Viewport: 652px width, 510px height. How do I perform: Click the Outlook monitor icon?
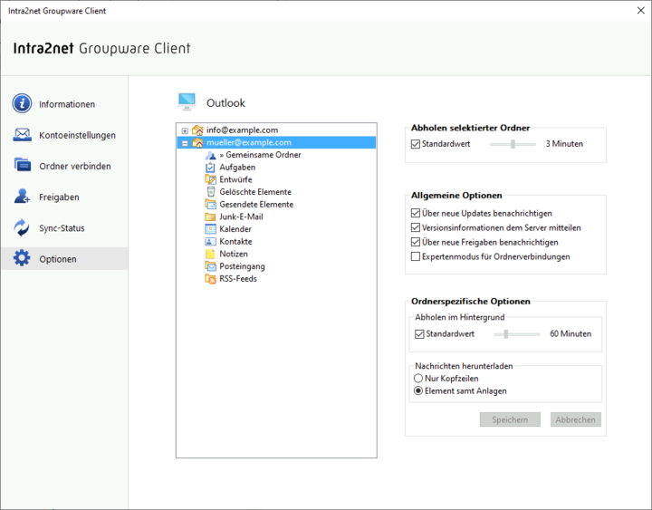(x=187, y=102)
